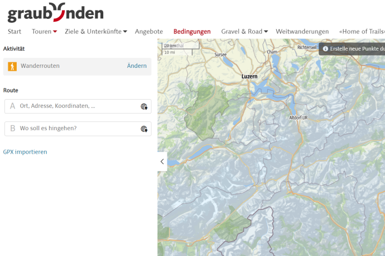The width and height of the screenshot is (385, 256).
Task: Click Ändern to change the activity
Action: click(137, 66)
